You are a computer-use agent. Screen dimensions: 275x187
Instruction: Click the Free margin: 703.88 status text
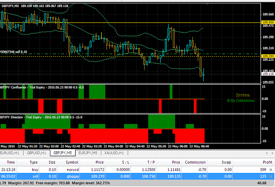tap(53, 183)
